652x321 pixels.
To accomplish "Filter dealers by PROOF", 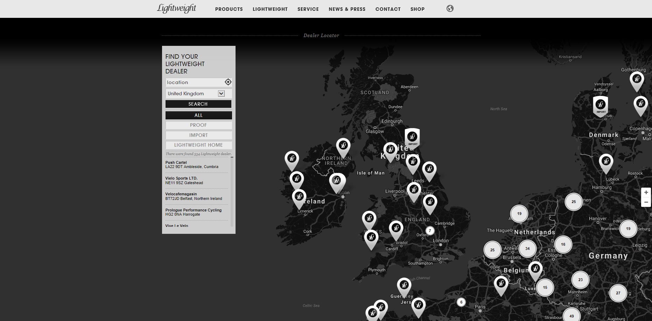I will click(x=198, y=125).
